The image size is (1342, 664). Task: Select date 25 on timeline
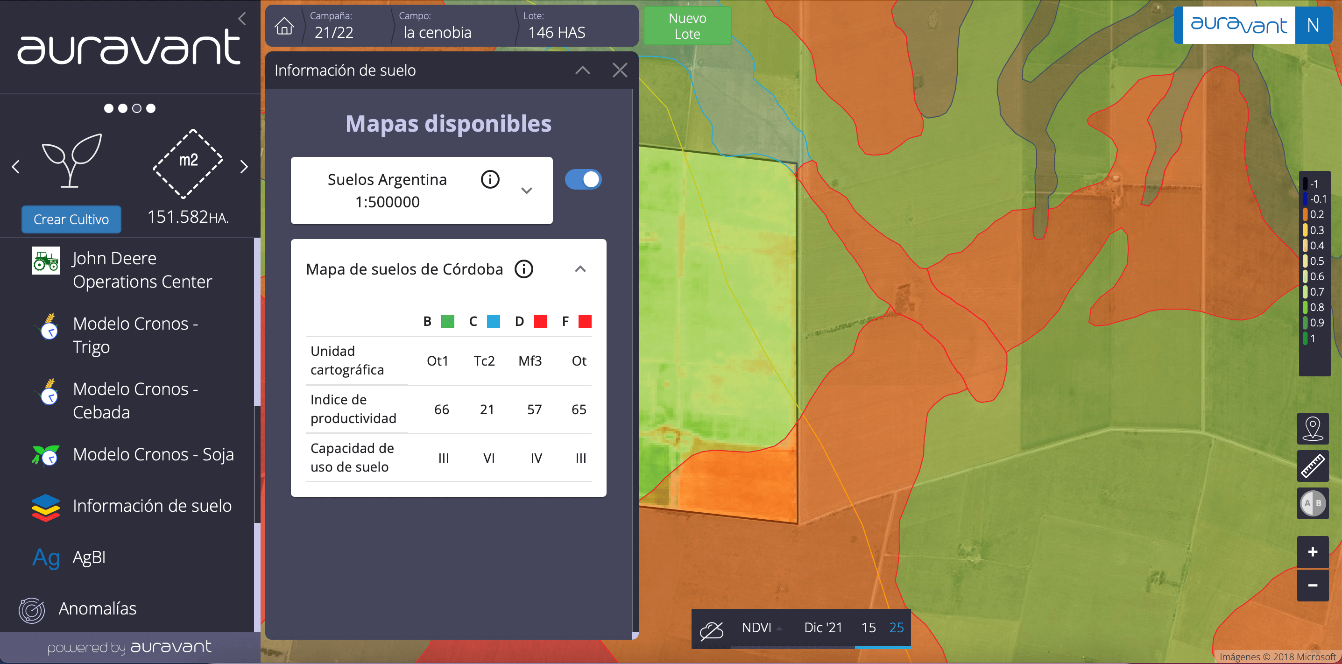click(x=896, y=628)
